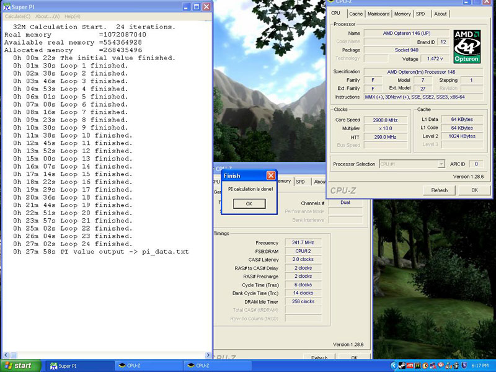This screenshot has width=496, height=372.
Task: Confirm the 'PI calculation is done!' dialog with OK
Action: point(249,204)
